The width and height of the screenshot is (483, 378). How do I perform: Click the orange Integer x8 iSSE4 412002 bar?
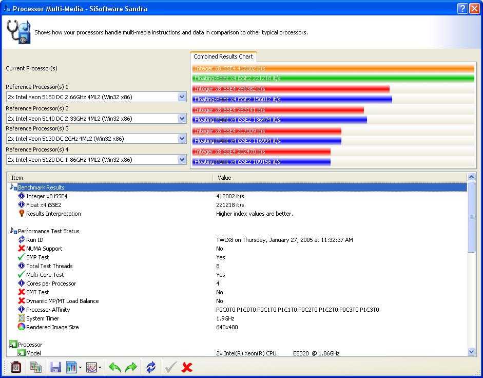point(333,68)
